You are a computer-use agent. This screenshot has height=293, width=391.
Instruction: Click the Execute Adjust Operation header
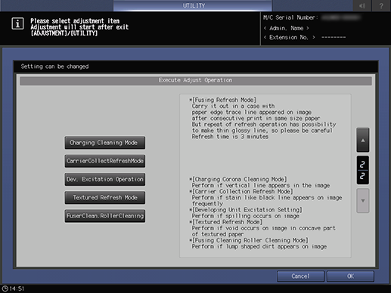[x=196, y=80]
